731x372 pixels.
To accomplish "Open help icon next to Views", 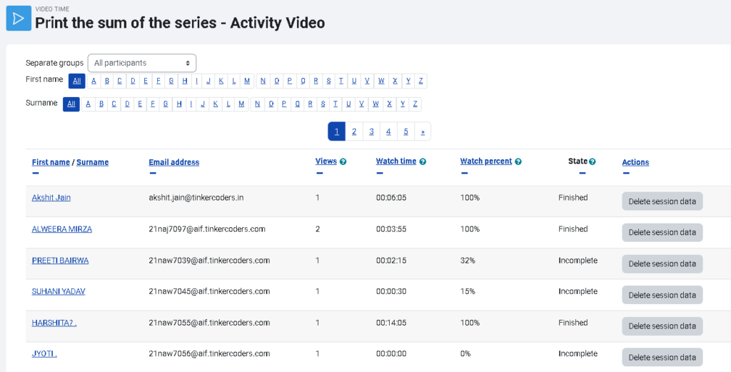I will (343, 162).
